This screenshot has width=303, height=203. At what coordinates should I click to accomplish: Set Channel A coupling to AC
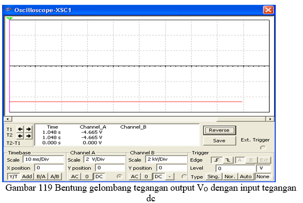pos(75,176)
